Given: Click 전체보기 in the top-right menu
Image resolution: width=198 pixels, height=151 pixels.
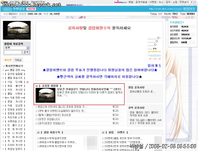Looking at the screenshot, I should tap(184, 2).
